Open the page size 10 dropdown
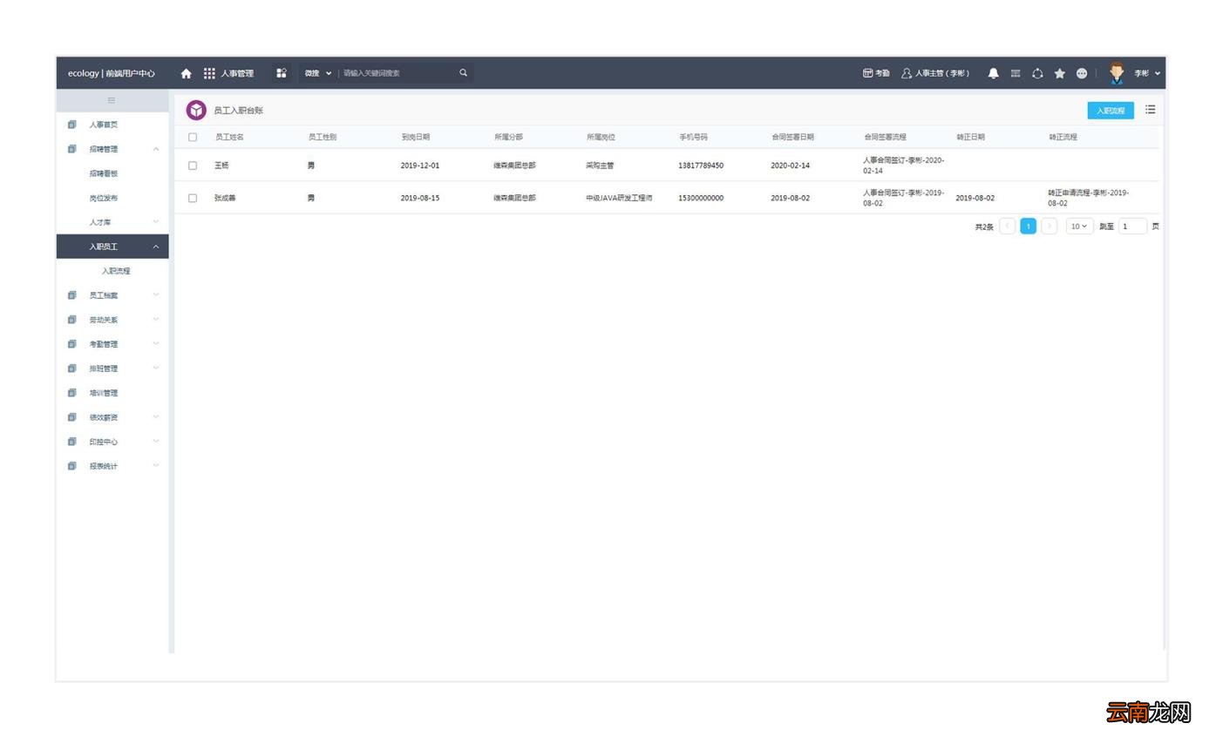The width and height of the screenshot is (1223, 737). [x=1079, y=227]
